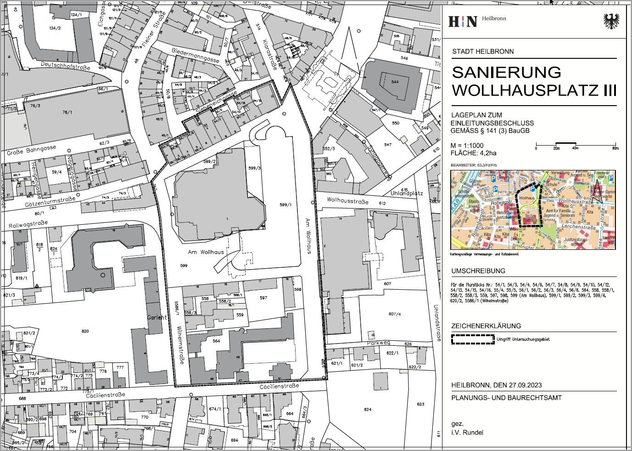Select the area text FLÄCHE: 4,2ha
Viewport: 632px width, 451px height.
(474, 153)
